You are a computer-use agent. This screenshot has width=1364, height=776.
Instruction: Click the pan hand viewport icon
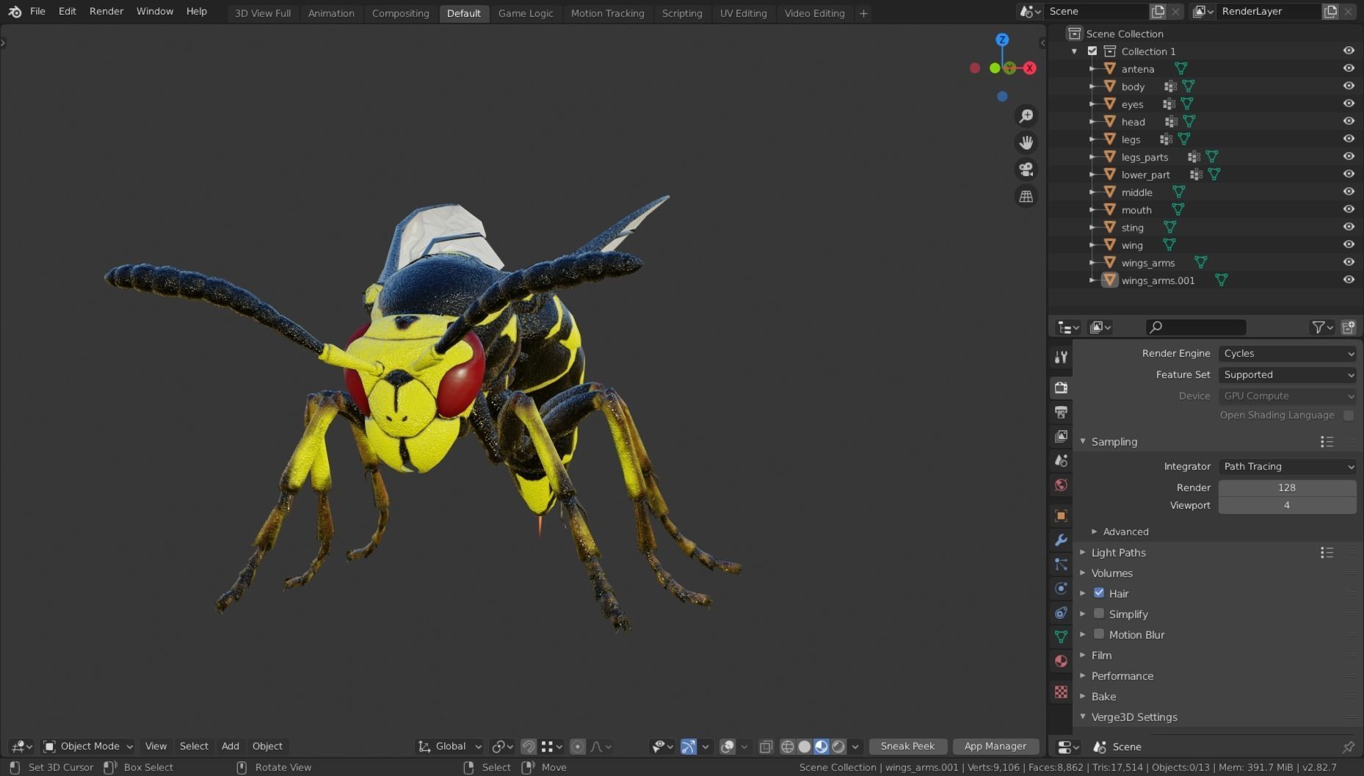[x=1026, y=142]
